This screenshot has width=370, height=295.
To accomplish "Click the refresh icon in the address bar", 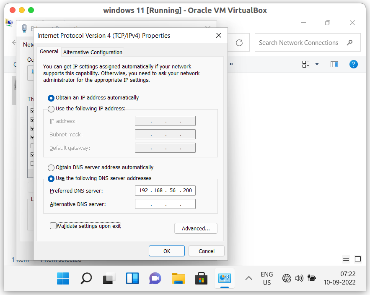I will click(239, 43).
